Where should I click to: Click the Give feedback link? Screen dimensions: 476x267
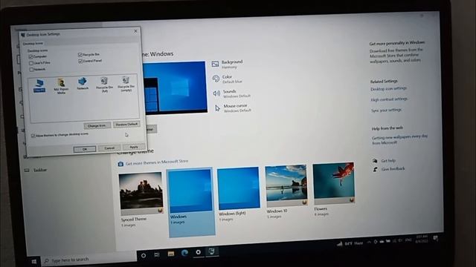coord(393,169)
